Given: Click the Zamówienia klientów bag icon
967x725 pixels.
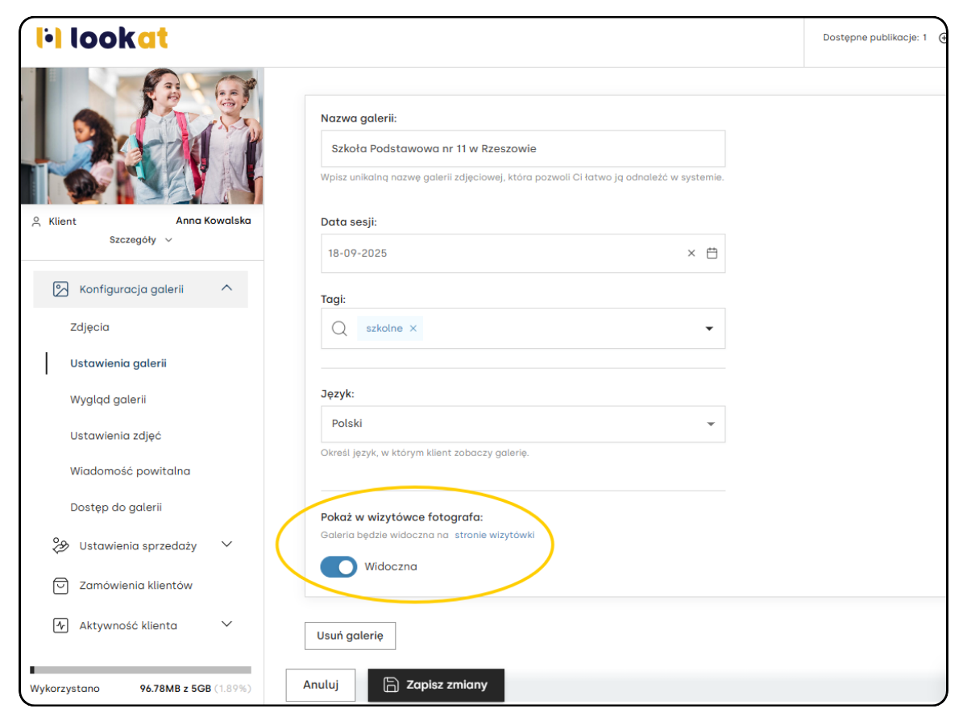Looking at the screenshot, I should 60,586.
